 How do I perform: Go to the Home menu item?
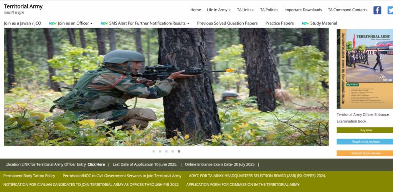[x=195, y=10]
